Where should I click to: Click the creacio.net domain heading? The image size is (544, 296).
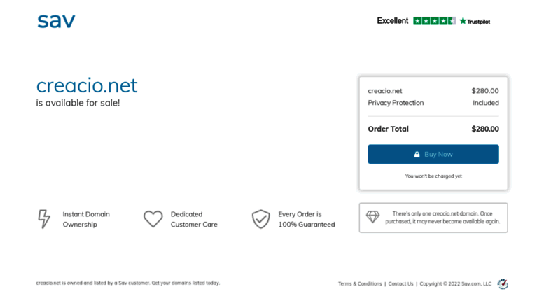[87, 85]
